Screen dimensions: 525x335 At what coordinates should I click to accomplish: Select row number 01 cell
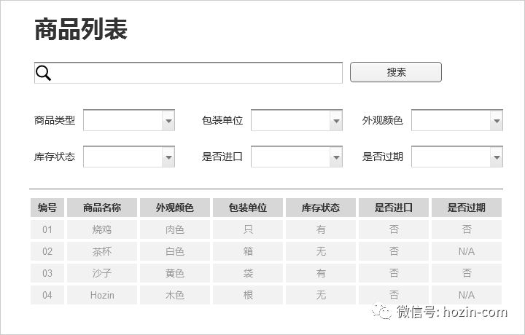(x=47, y=229)
